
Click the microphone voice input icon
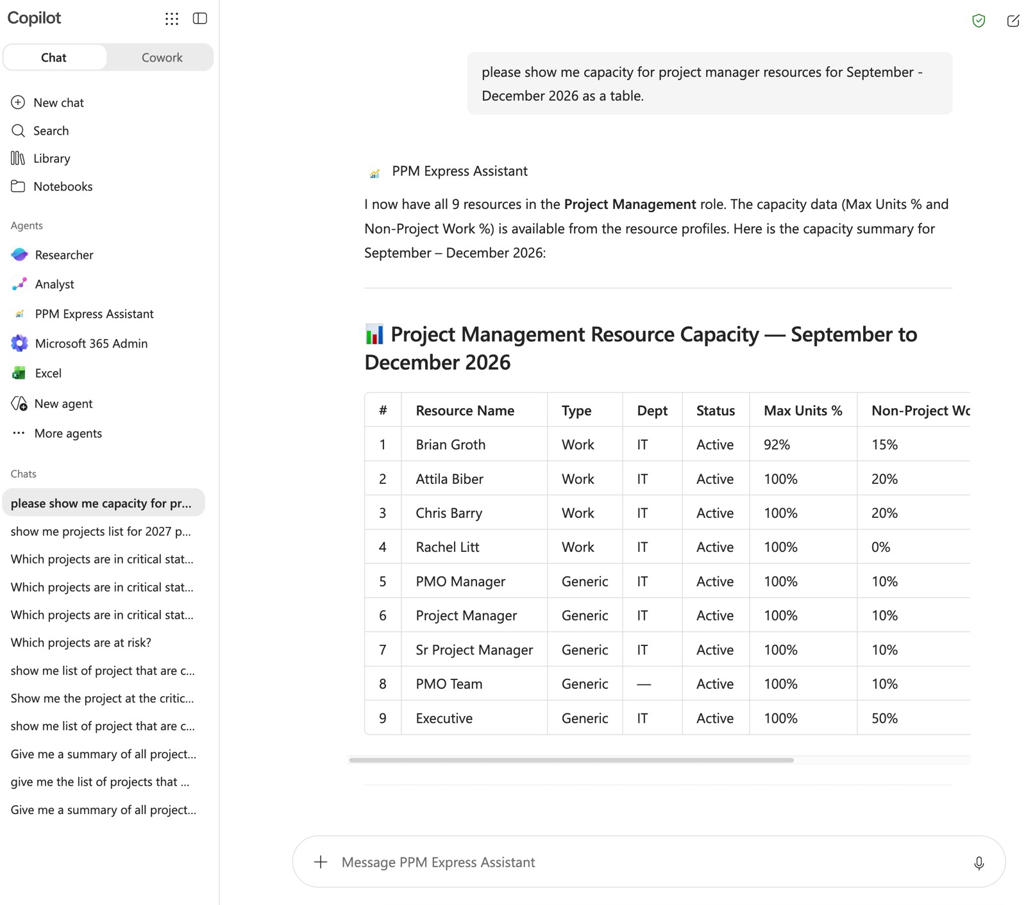(979, 863)
